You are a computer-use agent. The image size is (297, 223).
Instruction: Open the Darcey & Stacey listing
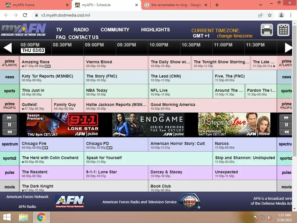point(180,172)
